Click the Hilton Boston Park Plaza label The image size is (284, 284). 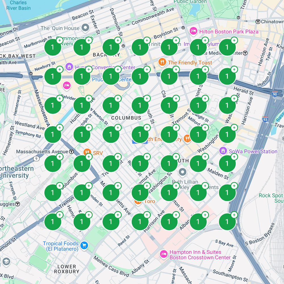pos(229,32)
